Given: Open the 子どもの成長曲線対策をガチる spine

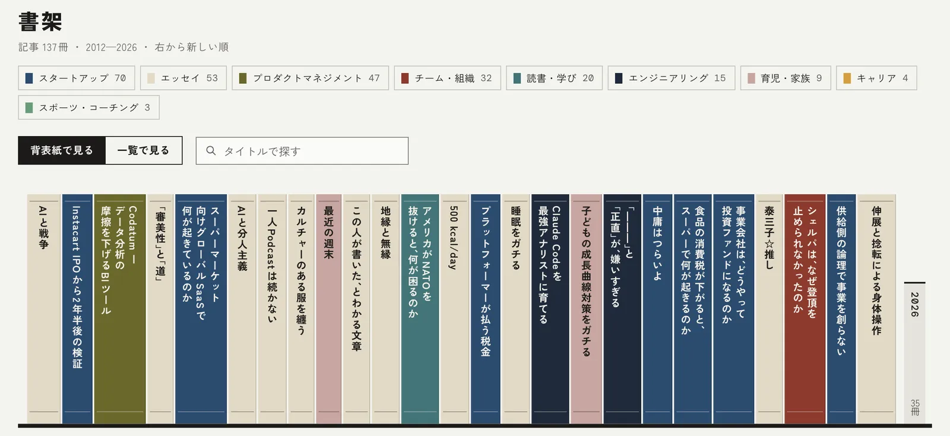Looking at the screenshot, I should coord(586,309).
